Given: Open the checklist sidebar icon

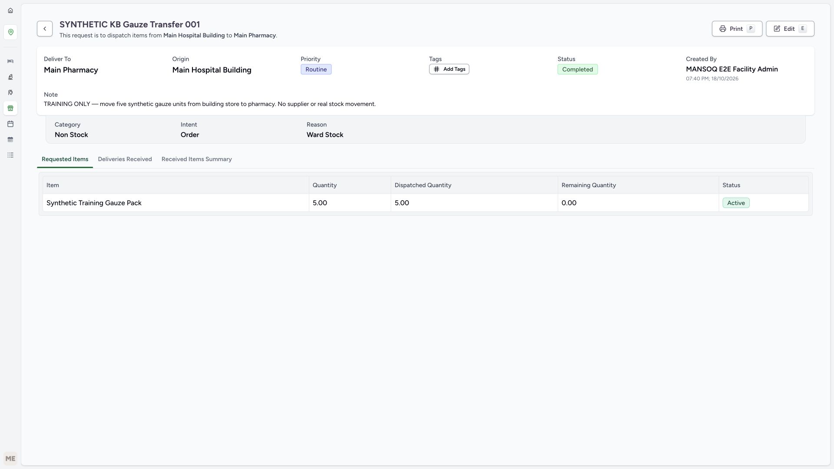Looking at the screenshot, I should pos(10,155).
